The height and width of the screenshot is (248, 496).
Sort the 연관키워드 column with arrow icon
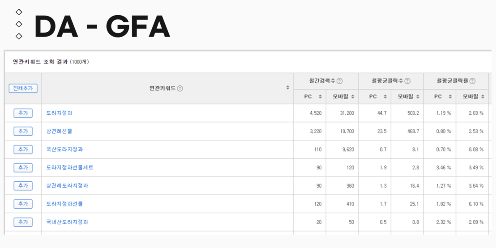(x=287, y=88)
